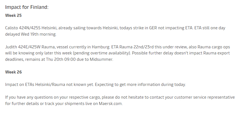Click 'Expecting to get more information' sentence
244x113 pixels.
(x=128, y=85)
